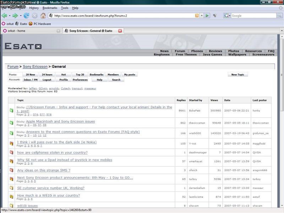Click the Last poster column header
This screenshot has width=284, height=213.
(x=260, y=100)
